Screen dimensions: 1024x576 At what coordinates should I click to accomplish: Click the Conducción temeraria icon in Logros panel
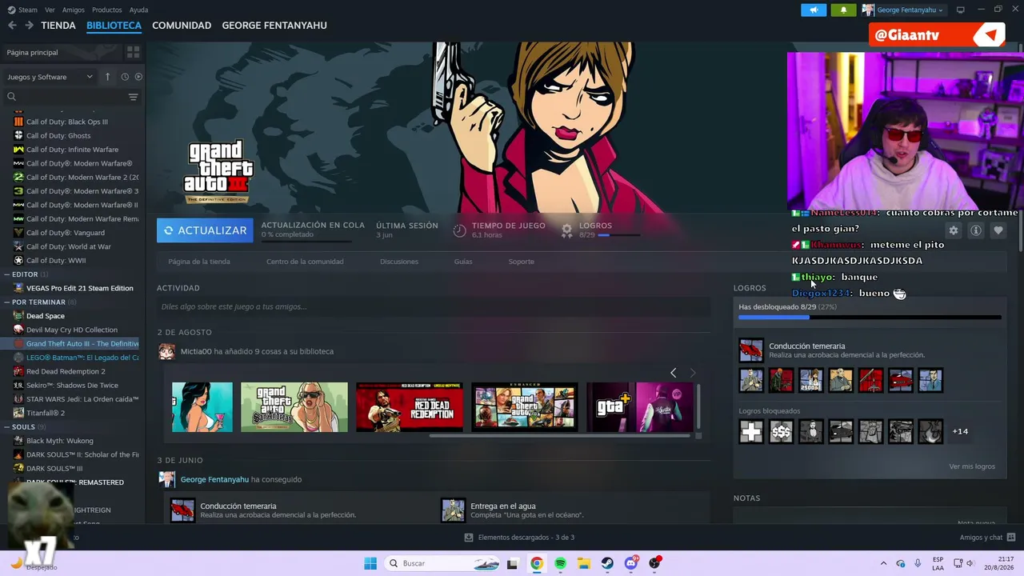[751, 350]
